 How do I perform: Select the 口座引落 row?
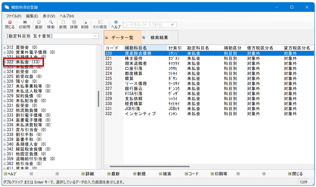(x=209, y=68)
